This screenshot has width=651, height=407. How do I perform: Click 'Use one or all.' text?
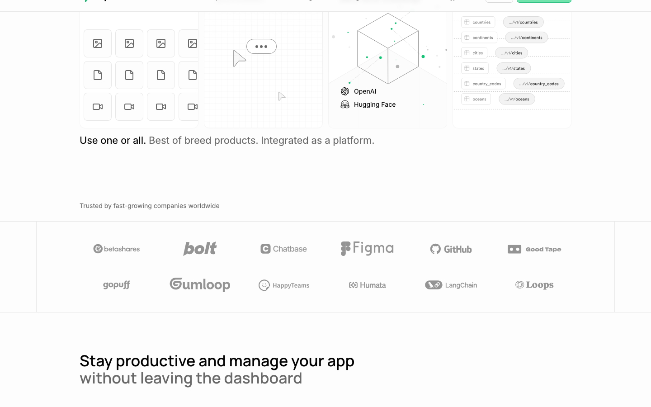(113, 141)
